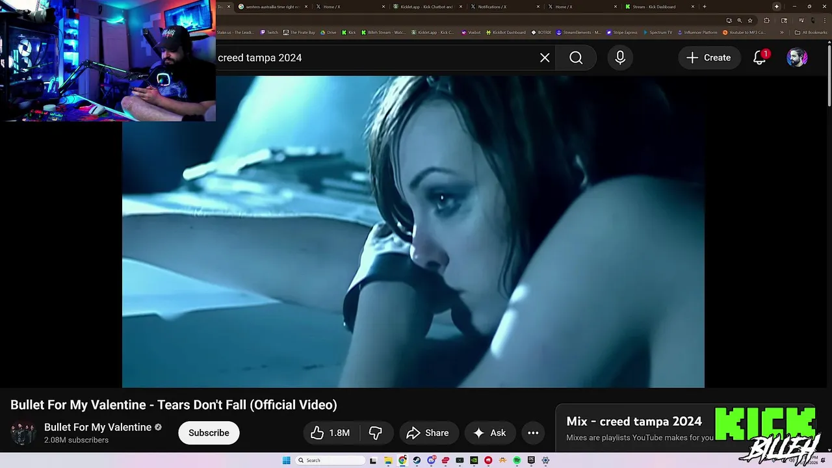The image size is (832, 468).
Task: Dislike the video with thumbs-down
Action: 376,433
